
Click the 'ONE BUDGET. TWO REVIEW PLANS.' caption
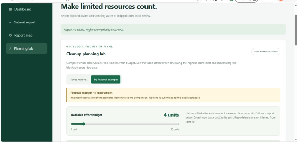[x=90, y=47]
